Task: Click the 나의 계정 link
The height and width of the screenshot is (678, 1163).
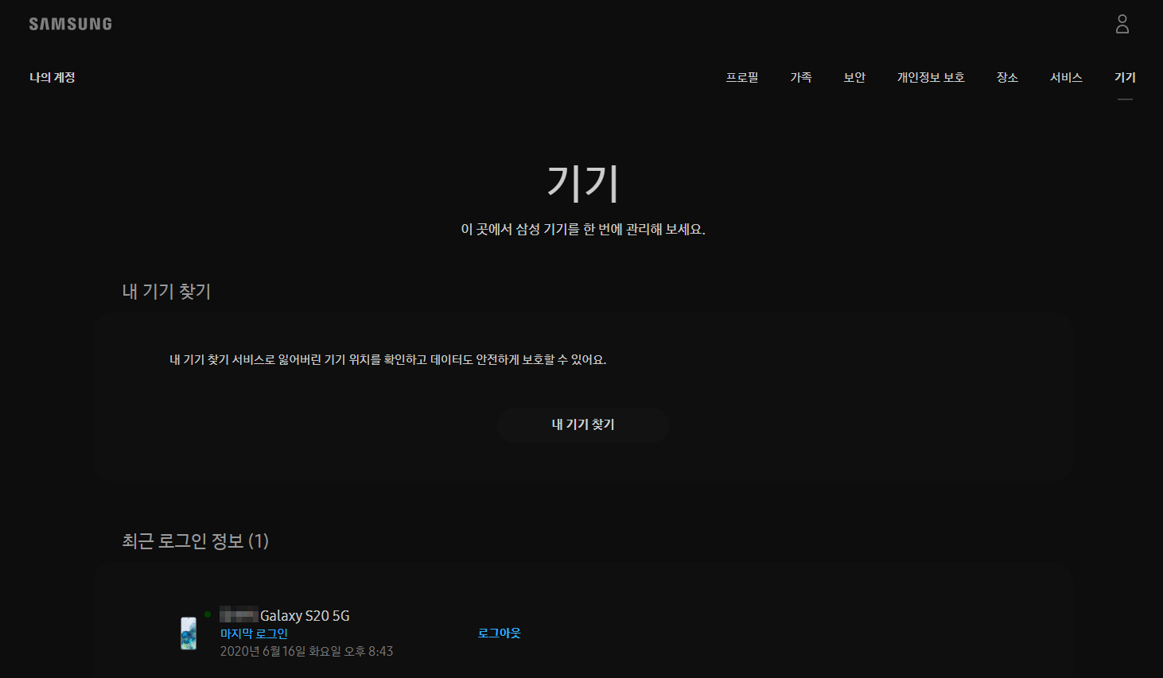Action: (x=53, y=77)
